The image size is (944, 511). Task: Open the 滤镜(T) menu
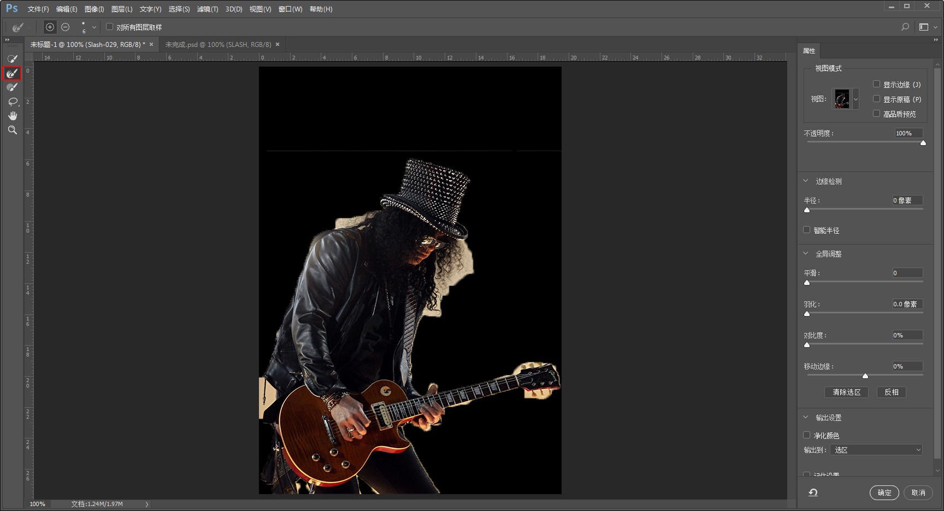(207, 9)
